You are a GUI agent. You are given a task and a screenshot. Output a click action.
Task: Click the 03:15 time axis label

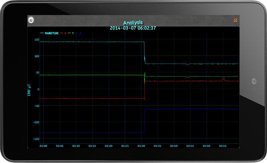click(92, 146)
